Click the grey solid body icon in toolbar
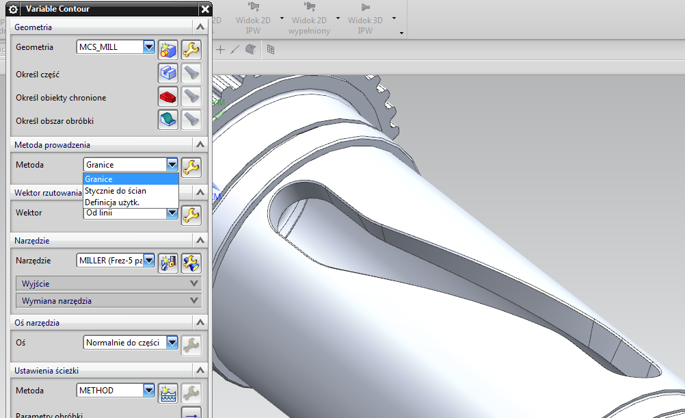The height and width of the screenshot is (418, 685). [x=250, y=49]
